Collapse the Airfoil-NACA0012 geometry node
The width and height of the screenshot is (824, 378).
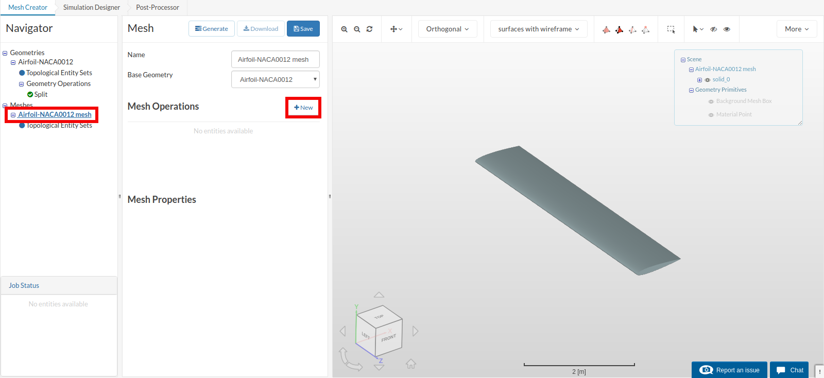pos(13,62)
